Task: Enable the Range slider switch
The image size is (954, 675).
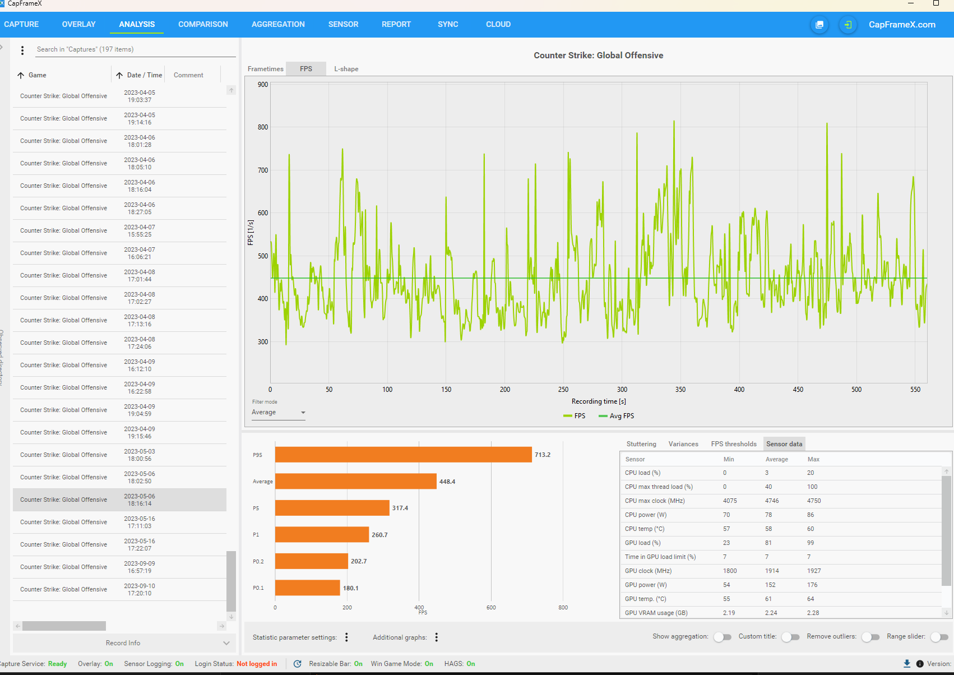Action: [939, 637]
